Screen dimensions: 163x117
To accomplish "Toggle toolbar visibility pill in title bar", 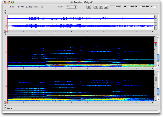I will click(x=157, y=2).
